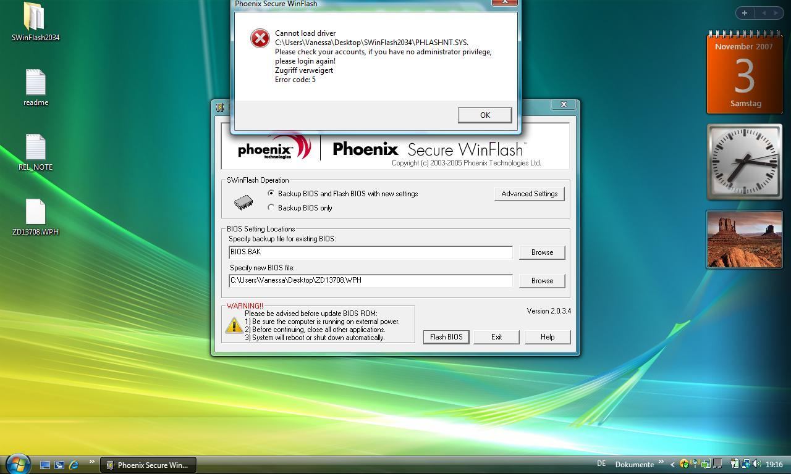Click the Flash BIOS button
Image resolution: width=791 pixels, height=474 pixels.
(446, 337)
